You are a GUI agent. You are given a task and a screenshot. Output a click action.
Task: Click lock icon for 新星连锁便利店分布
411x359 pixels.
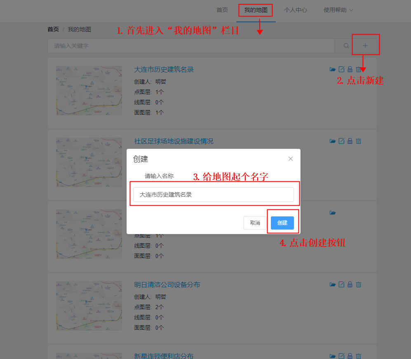click(x=350, y=356)
